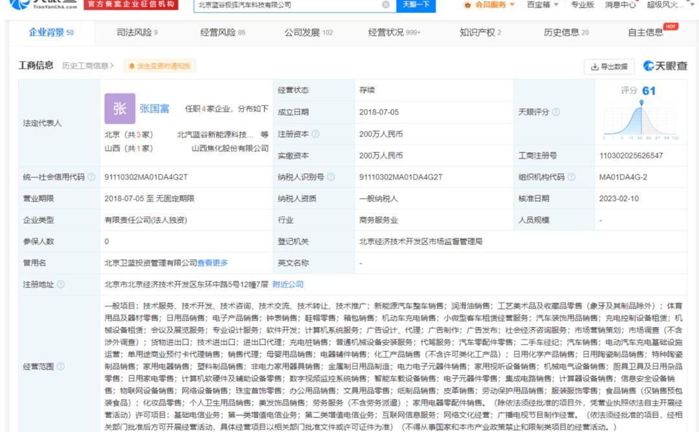Image resolution: width=699 pixels, height=432 pixels.
Task: Click the 导出数据 button
Action: (x=609, y=67)
